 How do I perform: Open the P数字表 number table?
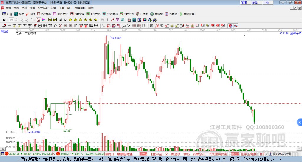(78, 14)
